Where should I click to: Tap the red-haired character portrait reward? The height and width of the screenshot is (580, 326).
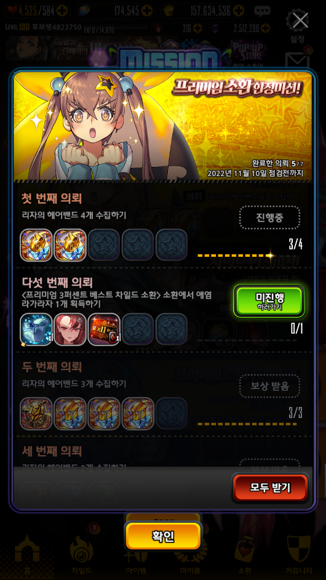tap(70, 329)
